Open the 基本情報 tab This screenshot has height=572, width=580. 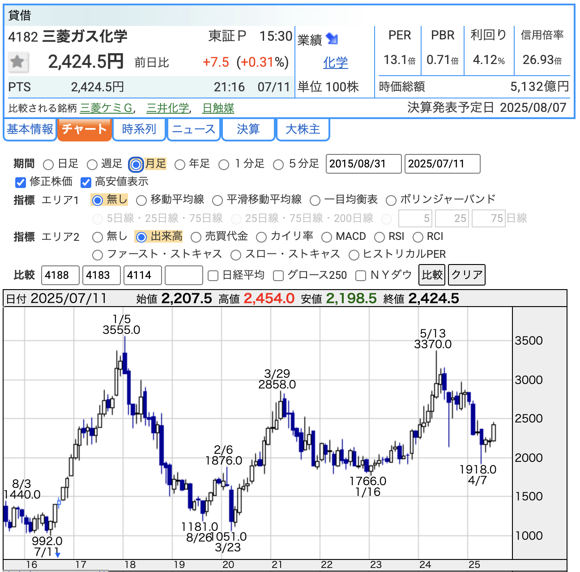[x=30, y=129]
